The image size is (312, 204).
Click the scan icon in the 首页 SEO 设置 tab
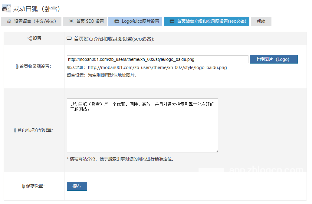coord(71,21)
